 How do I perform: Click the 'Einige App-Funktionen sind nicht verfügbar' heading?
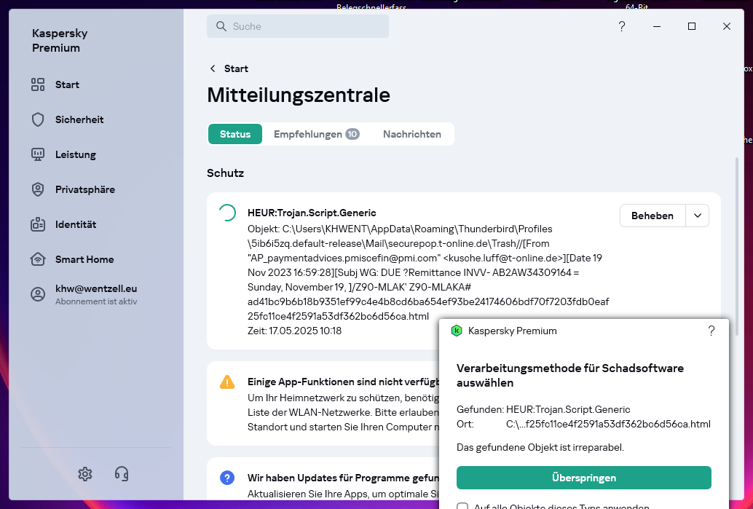point(343,382)
